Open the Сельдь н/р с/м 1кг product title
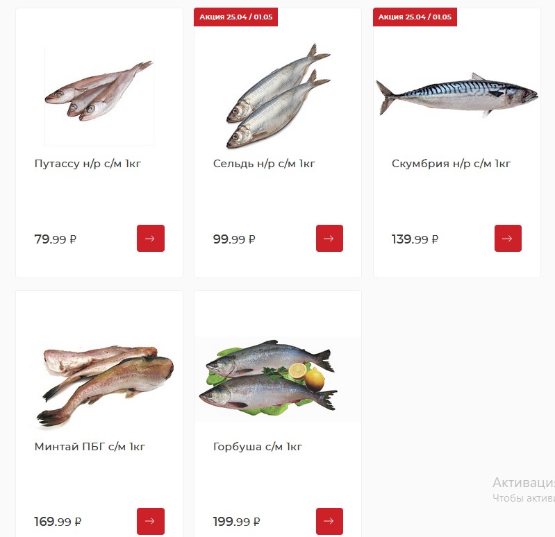Screen dimensions: 555x537 [264, 164]
